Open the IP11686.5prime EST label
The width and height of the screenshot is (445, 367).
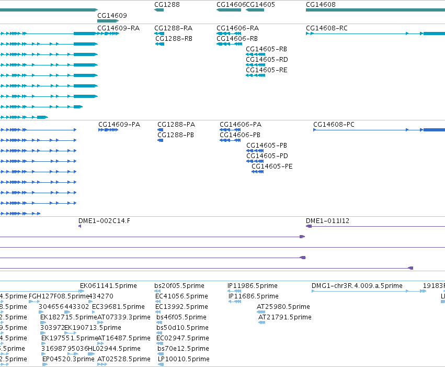click(254, 296)
